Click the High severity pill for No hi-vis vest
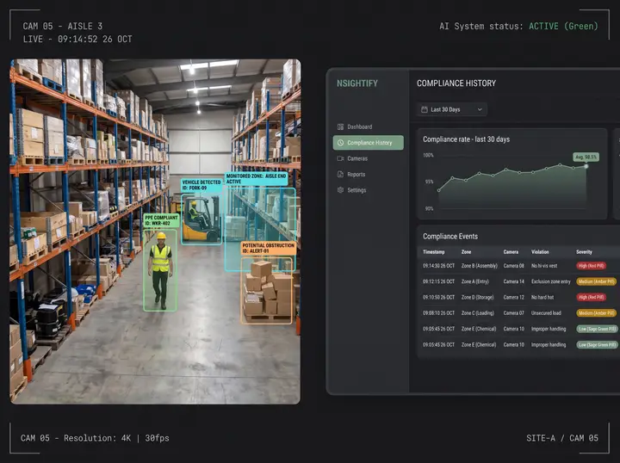Image resolution: width=620 pixels, height=463 pixels. 591,266
